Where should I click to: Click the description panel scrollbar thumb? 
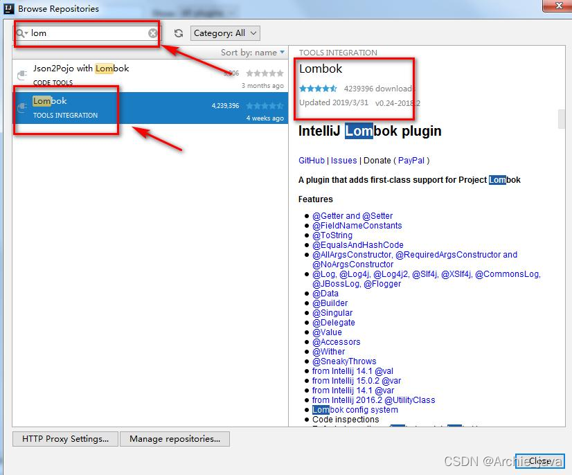pos(562,119)
